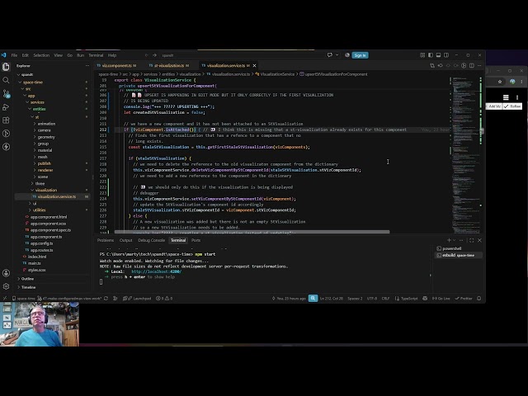Add a new terminal with plus icon
The height and width of the screenshot is (396, 528).
click(x=449, y=240)
